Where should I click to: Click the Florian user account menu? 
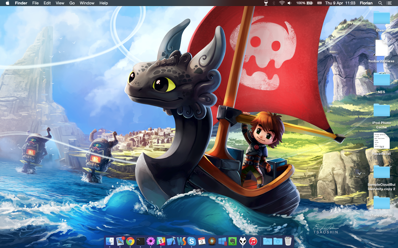tap(366, 3)
